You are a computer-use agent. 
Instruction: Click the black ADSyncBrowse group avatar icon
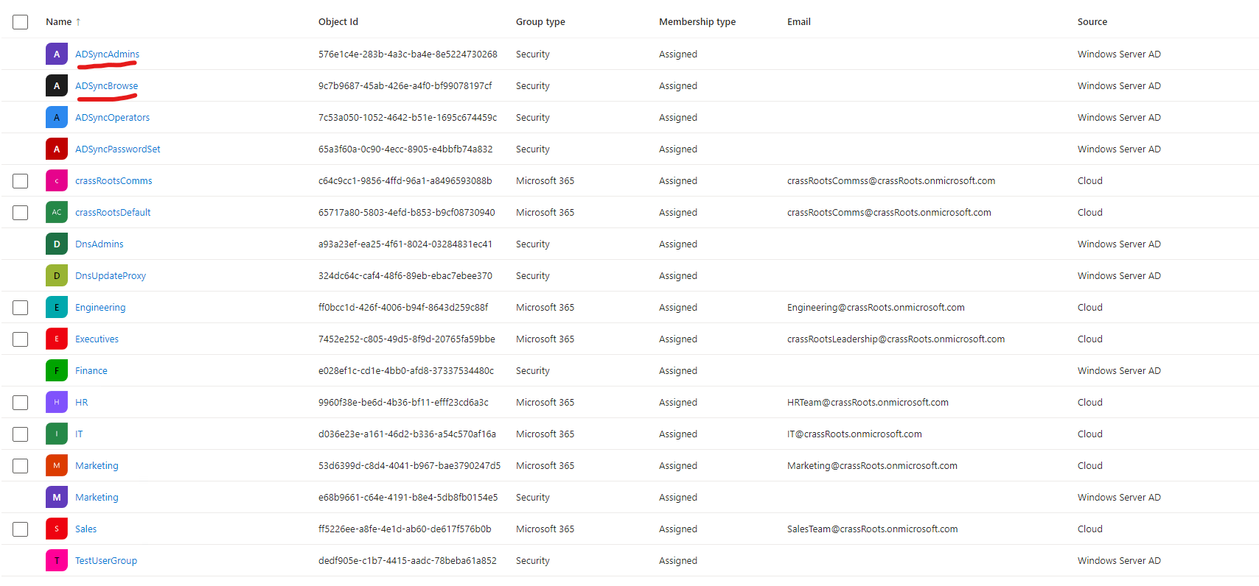point(57,86)
